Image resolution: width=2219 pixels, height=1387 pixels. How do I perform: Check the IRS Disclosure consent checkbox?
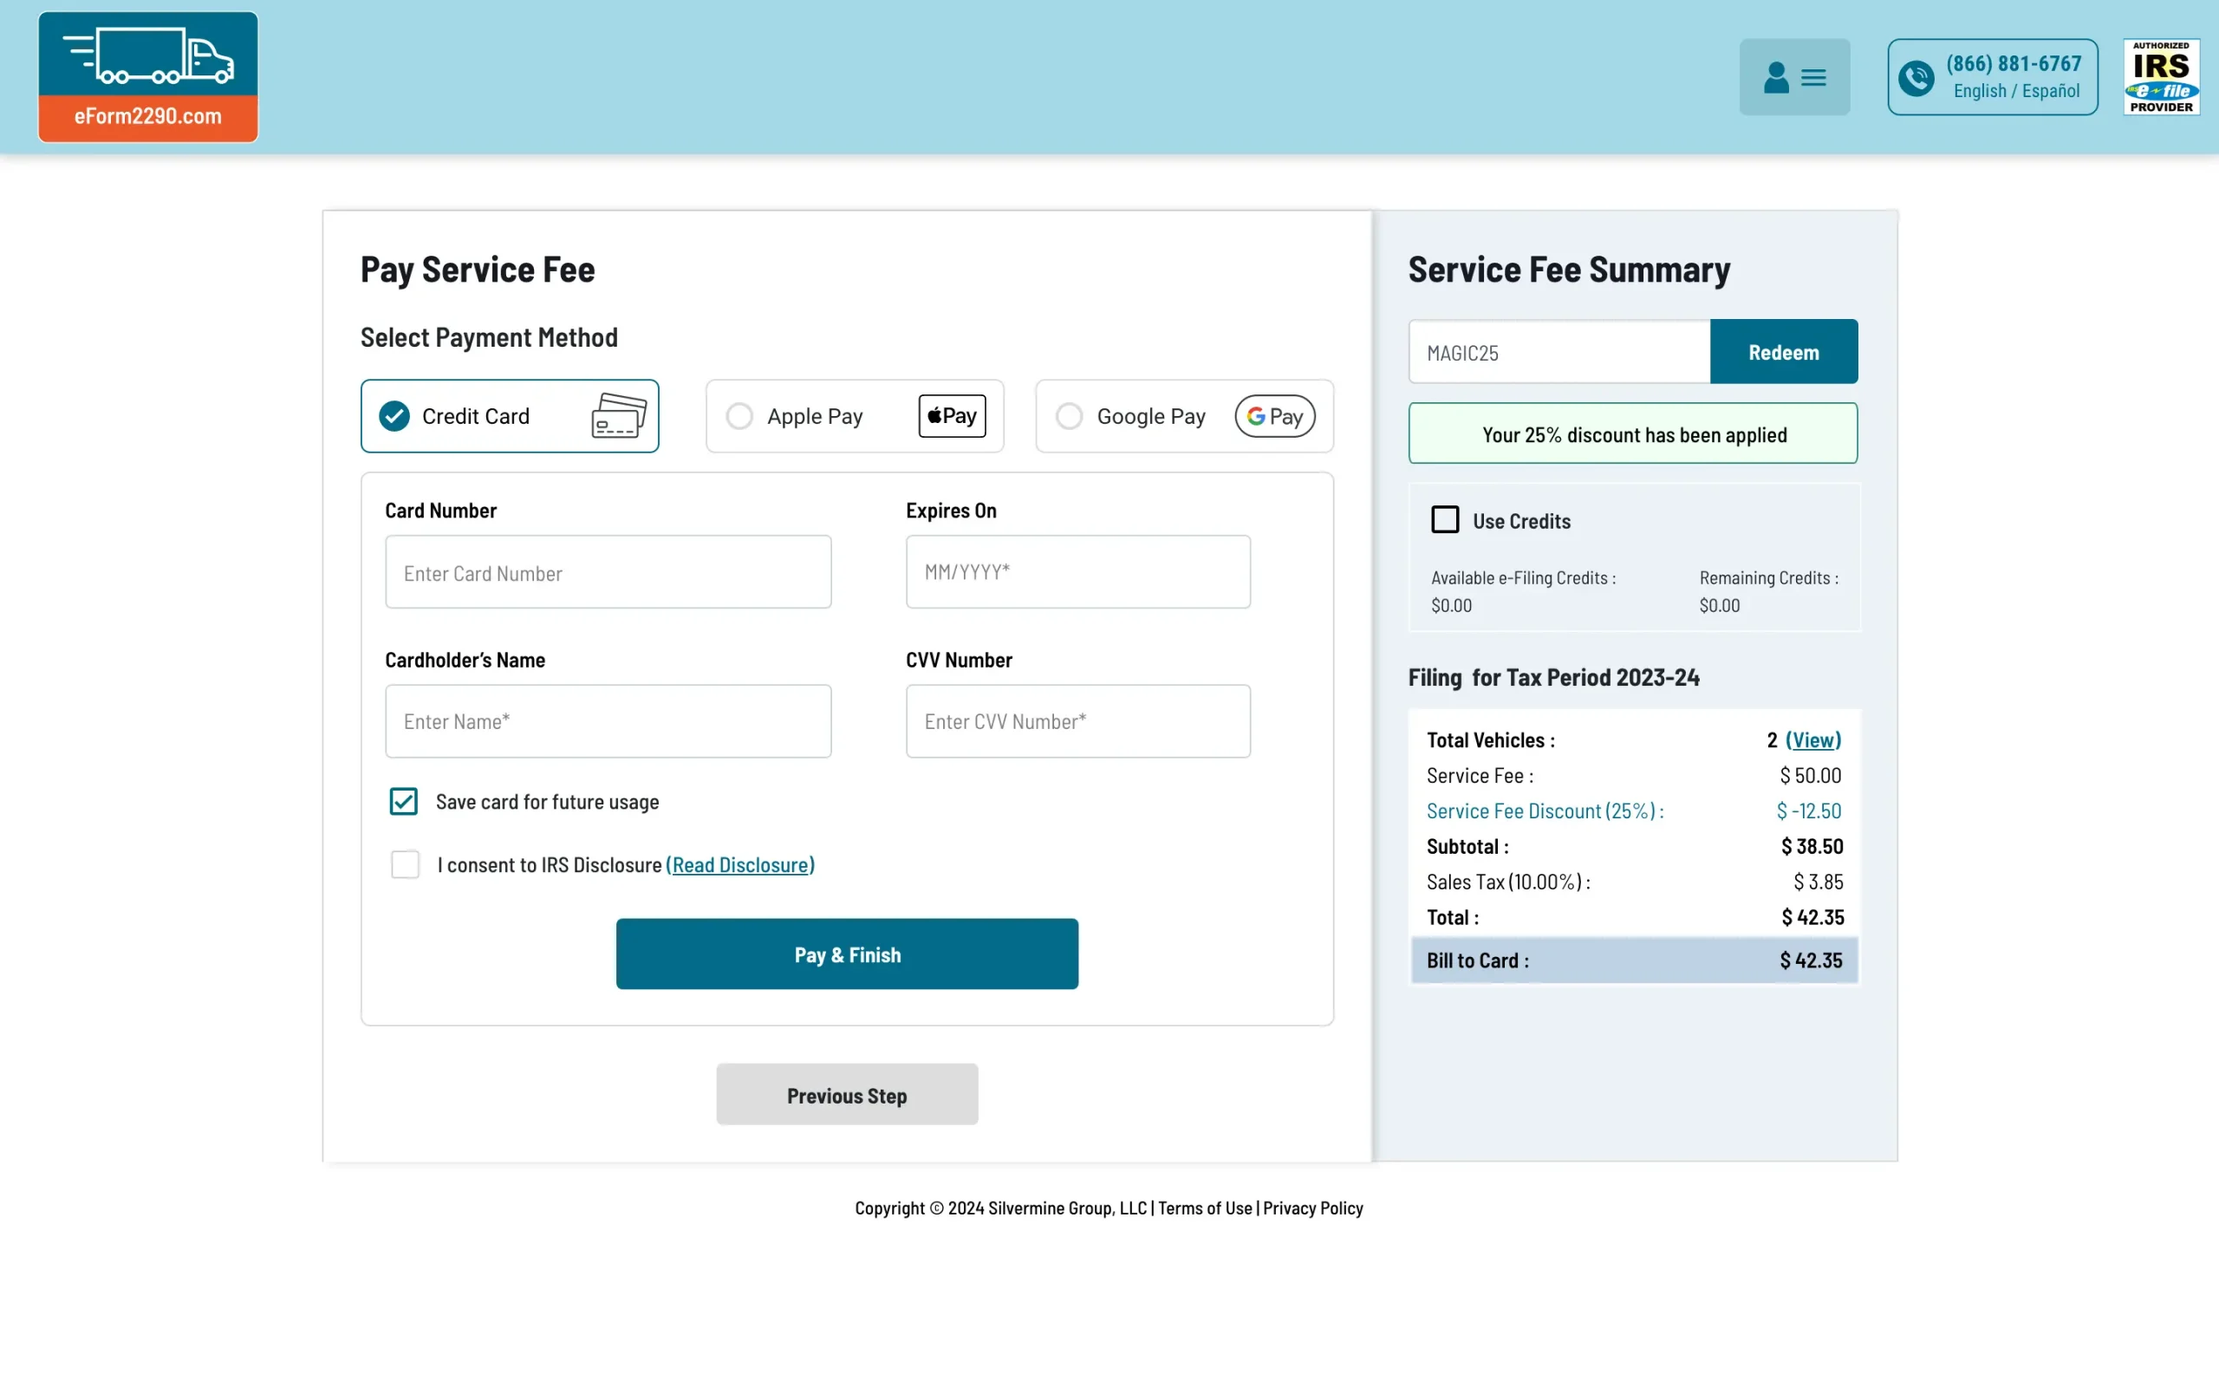tap(405, 864)
